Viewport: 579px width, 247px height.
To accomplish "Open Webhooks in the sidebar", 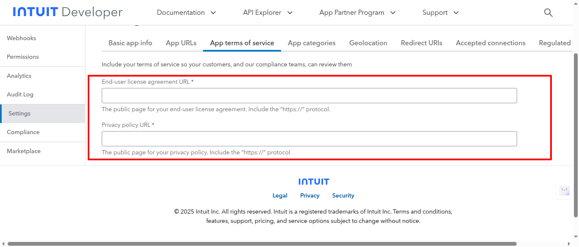I will [21, 38].
